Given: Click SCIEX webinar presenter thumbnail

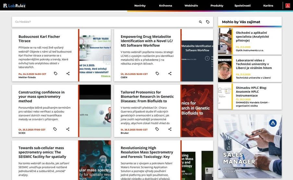Looking at the screenshot, I should (x=95, y=111).
